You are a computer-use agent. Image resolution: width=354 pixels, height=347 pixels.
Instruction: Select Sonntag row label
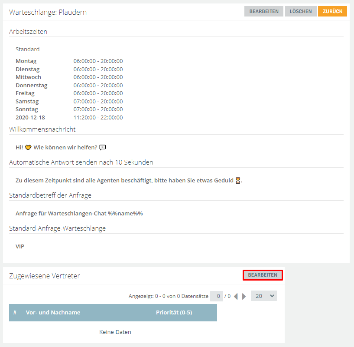tap(26, 109)
